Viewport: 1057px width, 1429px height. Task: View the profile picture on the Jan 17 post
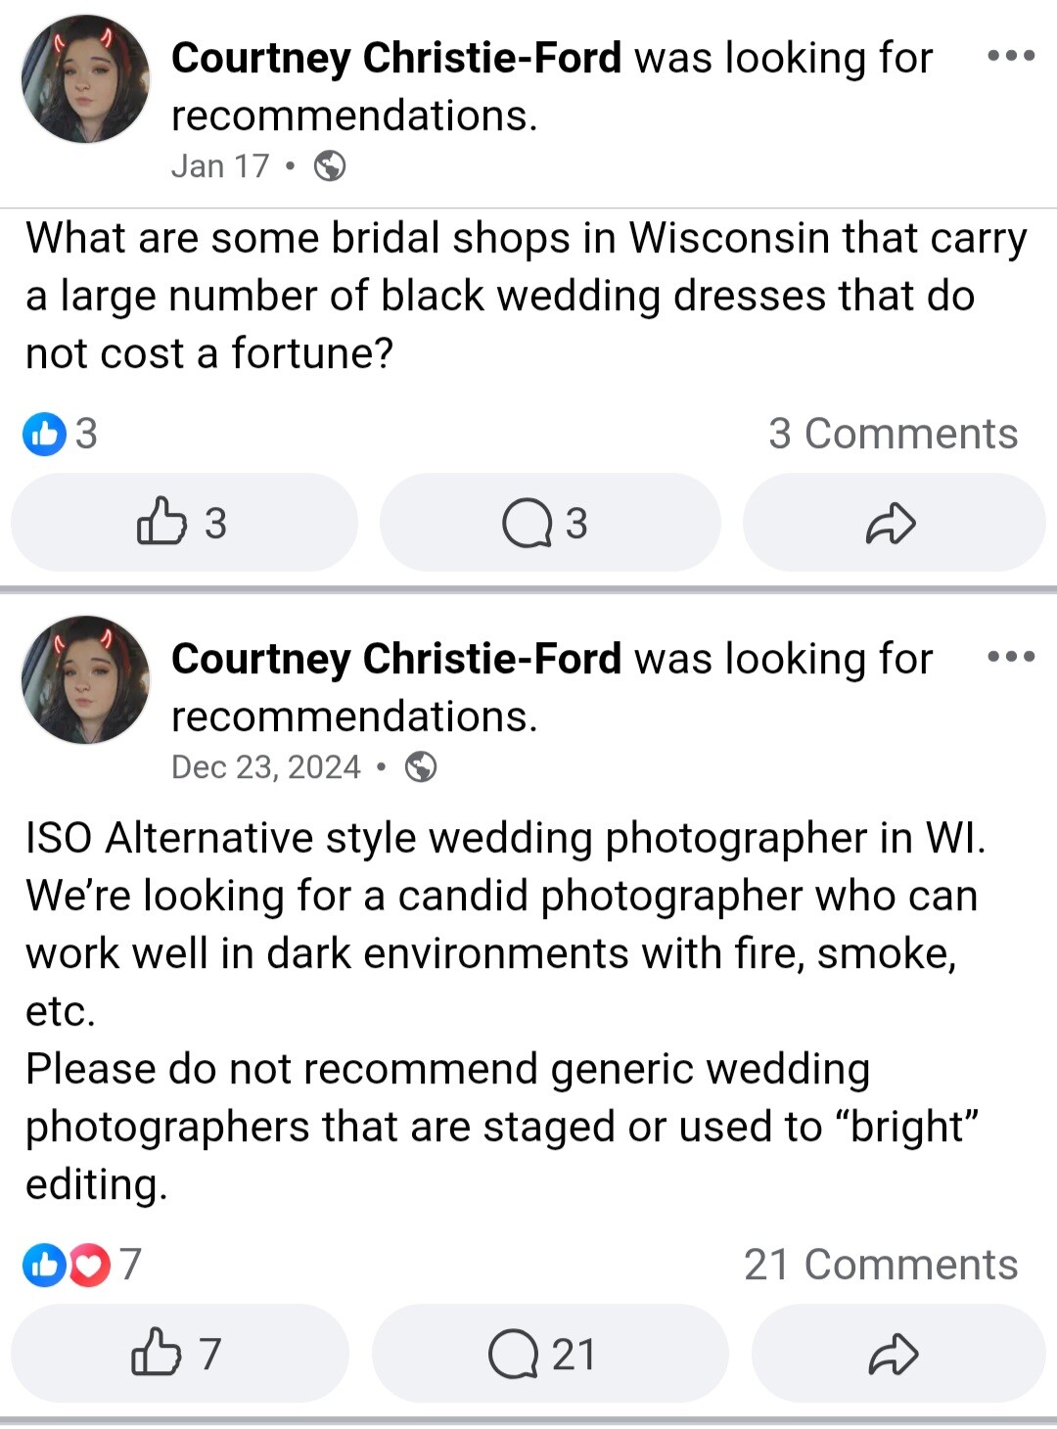86,80
